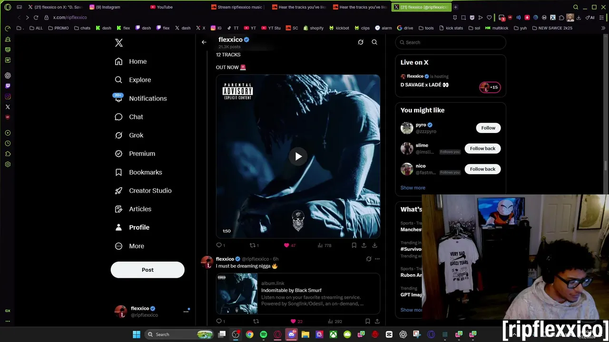Go back using the profile header arrow

click(x=204, y=42)
